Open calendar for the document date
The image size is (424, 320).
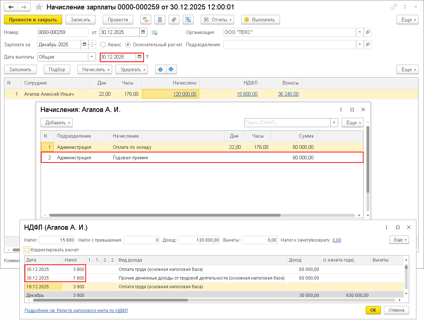pos(143,32)
